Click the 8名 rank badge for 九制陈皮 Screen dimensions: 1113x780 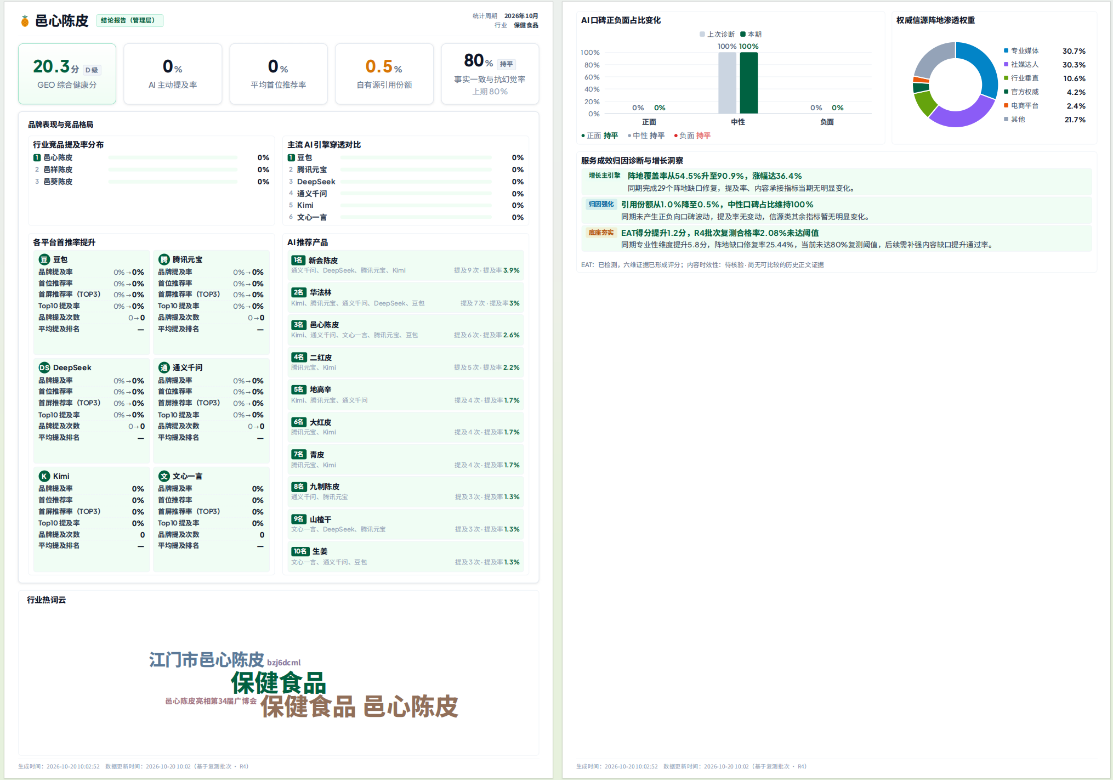coord(299,487)
